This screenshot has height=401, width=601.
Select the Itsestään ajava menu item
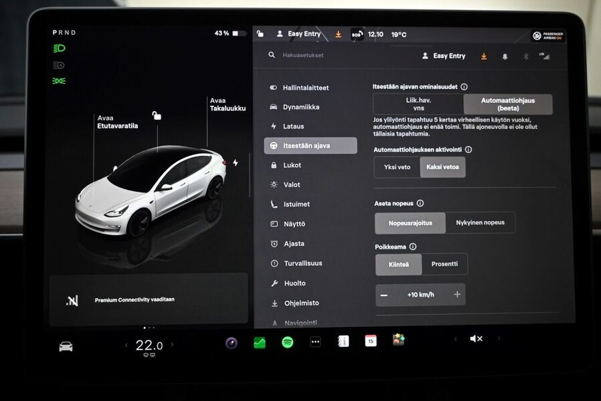311,146
